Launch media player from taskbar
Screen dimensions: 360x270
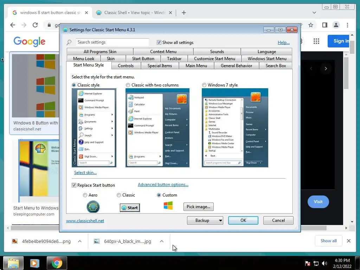35,263
